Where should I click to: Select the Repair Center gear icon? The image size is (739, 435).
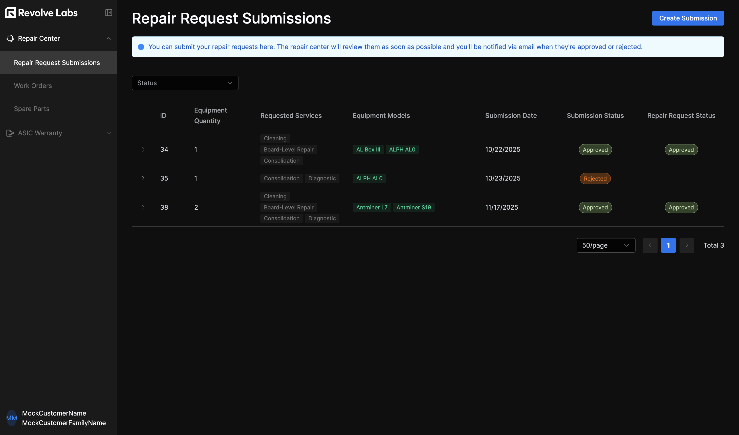10,38
